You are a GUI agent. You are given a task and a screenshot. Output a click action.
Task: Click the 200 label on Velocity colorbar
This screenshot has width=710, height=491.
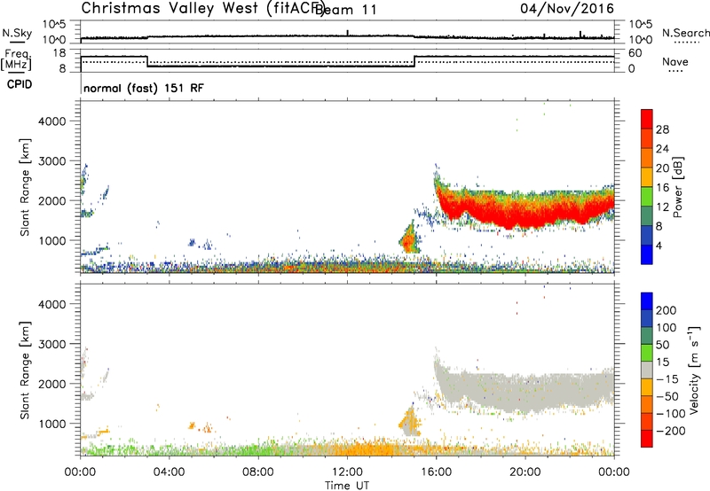[667, 310]
